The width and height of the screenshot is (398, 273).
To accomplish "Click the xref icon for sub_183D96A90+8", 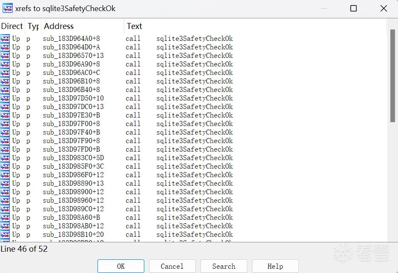I will coord(5,64).
